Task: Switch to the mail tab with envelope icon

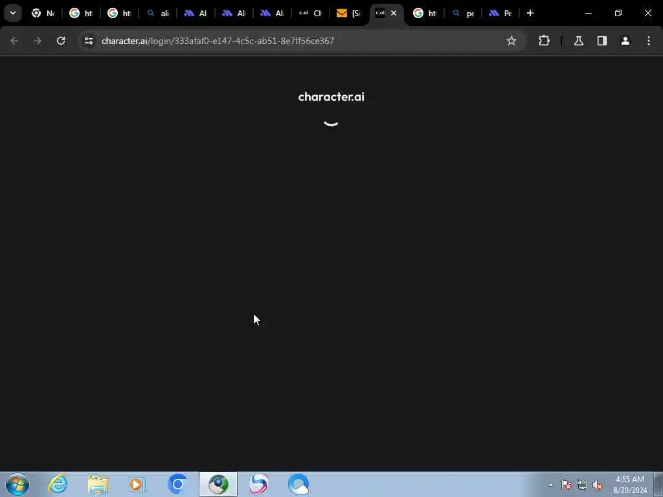Action: 349,14
